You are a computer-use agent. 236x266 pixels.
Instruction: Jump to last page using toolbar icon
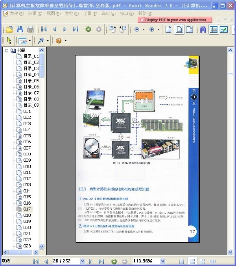[x=76, y=30]
